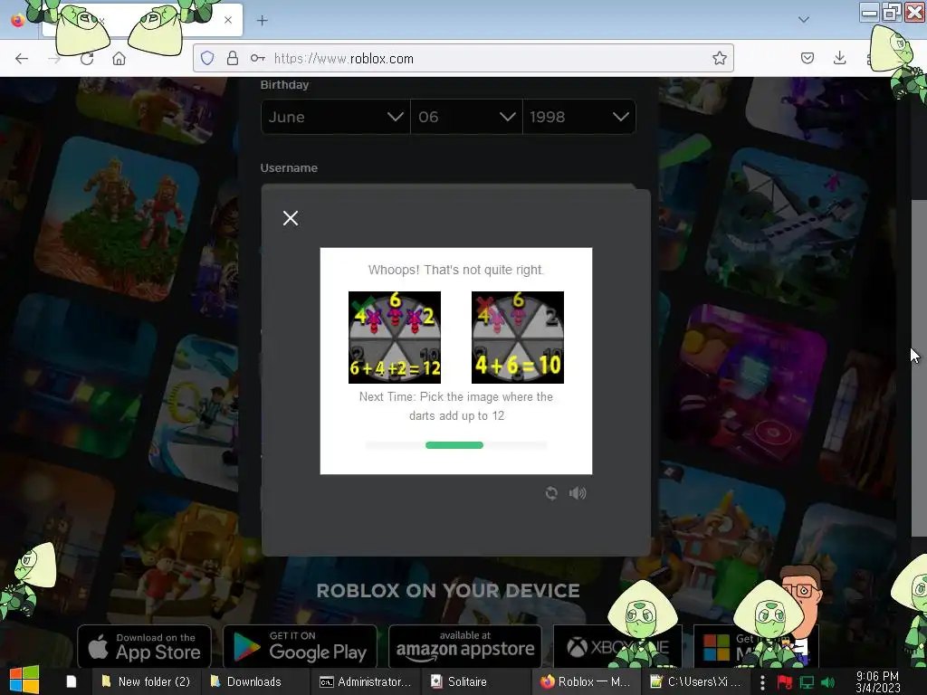927x695 pixels.
Task: Focus the roblox.com address bar
Action: tap(463, 58)
